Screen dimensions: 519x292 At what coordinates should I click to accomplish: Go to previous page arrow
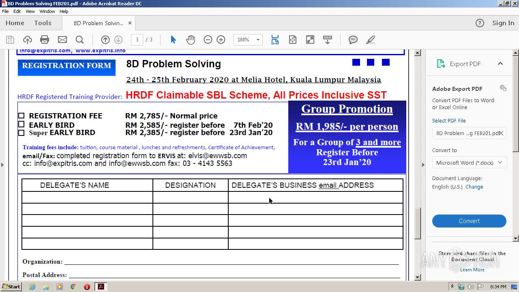[x=105, y=40]
